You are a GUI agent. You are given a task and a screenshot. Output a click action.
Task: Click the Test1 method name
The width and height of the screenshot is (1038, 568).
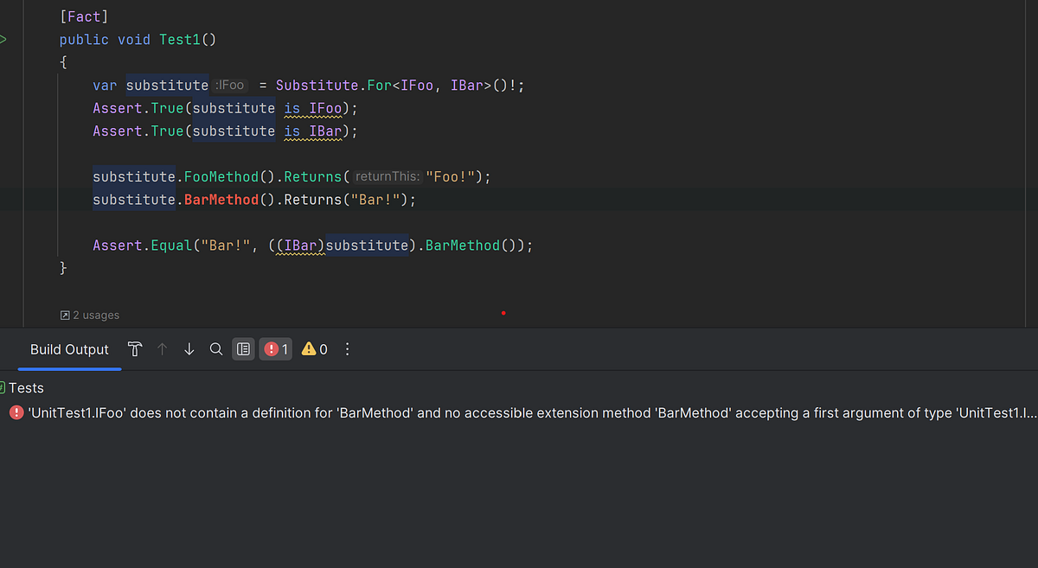click(180, 40)
